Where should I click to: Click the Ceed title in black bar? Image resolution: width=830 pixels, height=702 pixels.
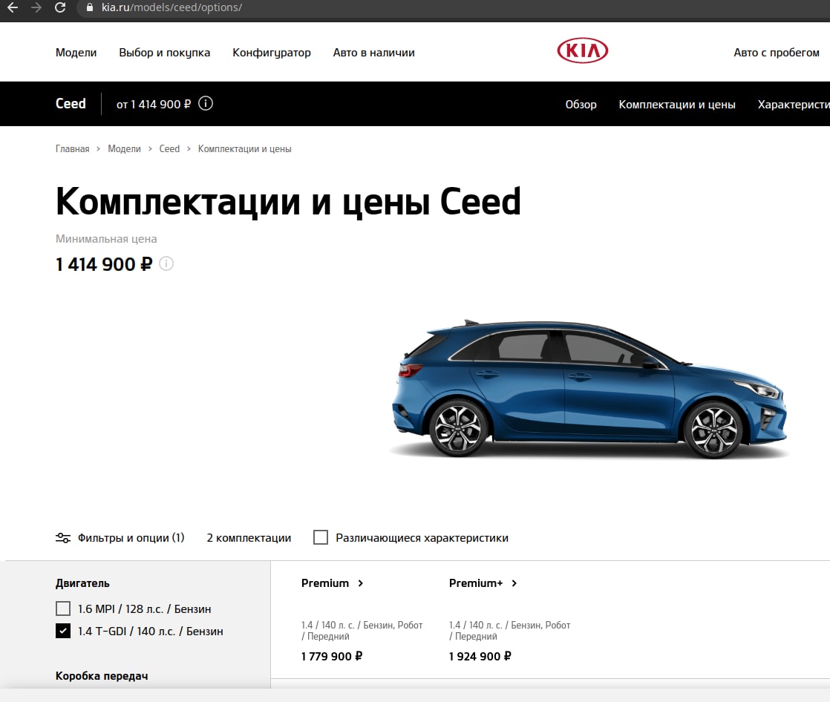[71, 104]
